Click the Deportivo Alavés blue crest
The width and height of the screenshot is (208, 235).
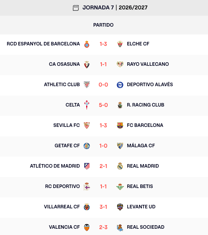[120, 85]
